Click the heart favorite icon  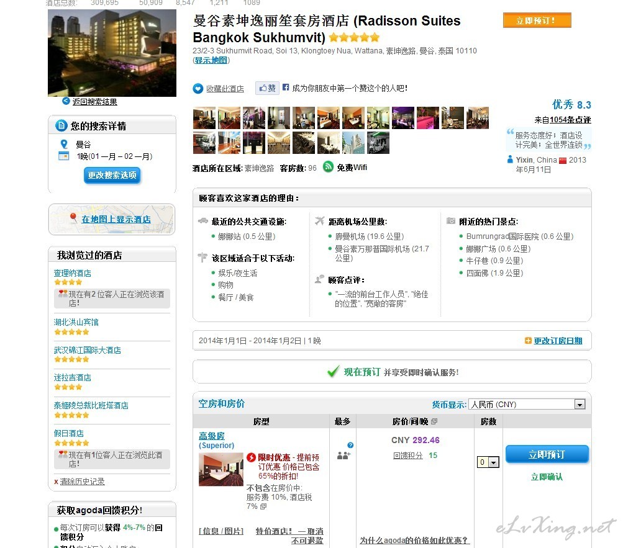[198, 89]
